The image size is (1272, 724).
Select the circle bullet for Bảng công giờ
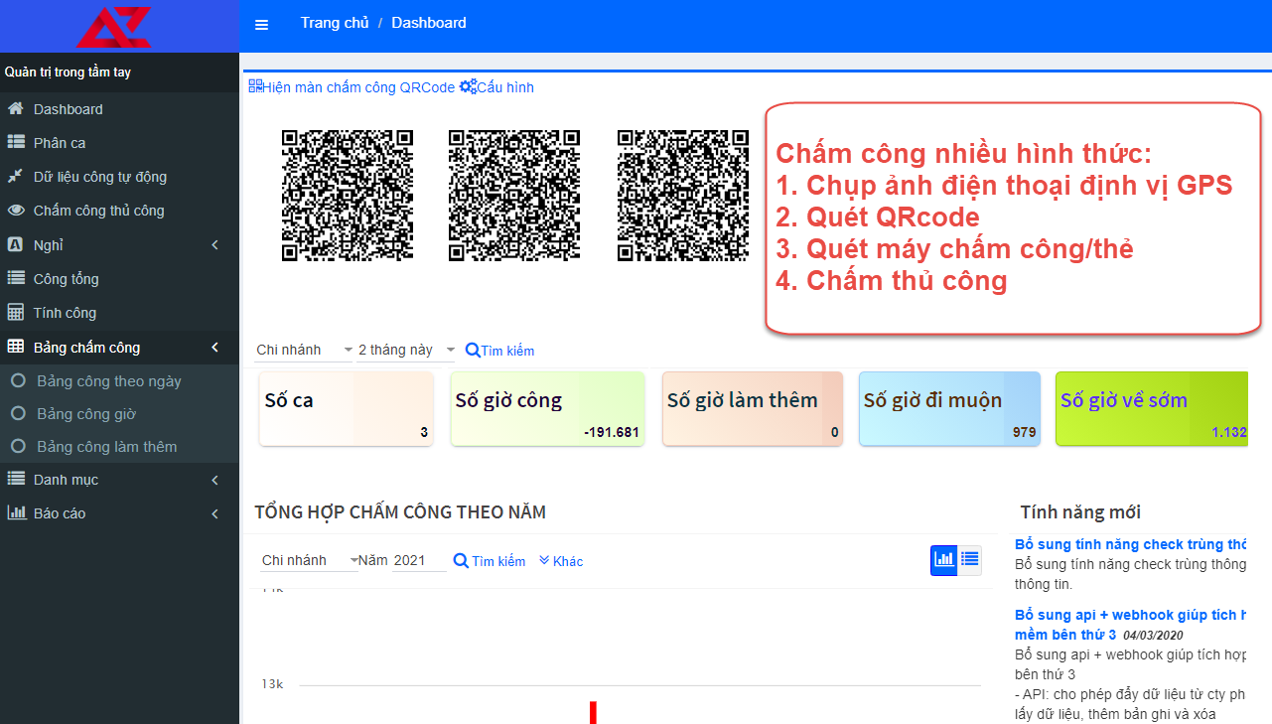pyautogui.click(x=17, y=413)
